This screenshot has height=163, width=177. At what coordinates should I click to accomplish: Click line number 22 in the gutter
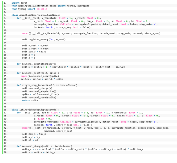coord(5,67)
